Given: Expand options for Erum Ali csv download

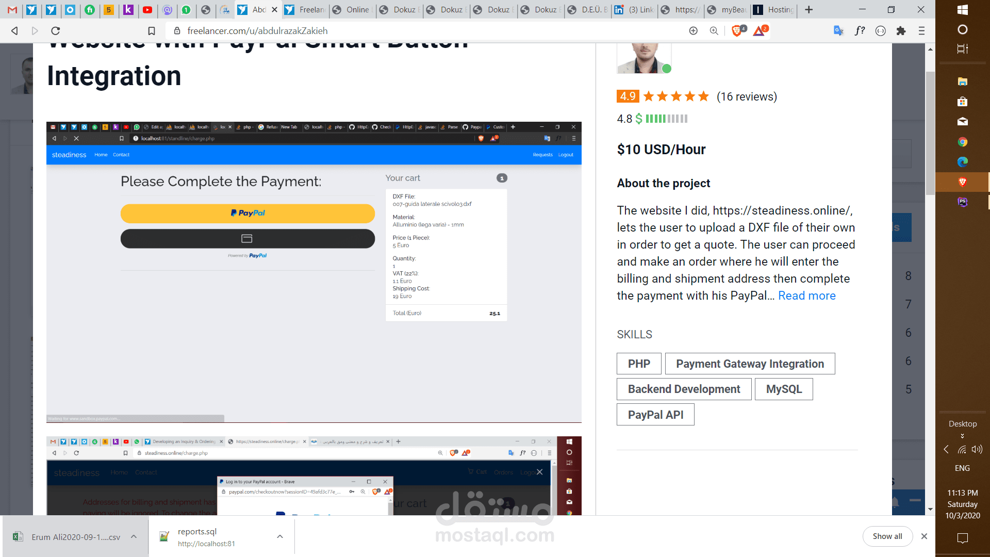Looking at the screenshot, I should (x=134, y=536).
